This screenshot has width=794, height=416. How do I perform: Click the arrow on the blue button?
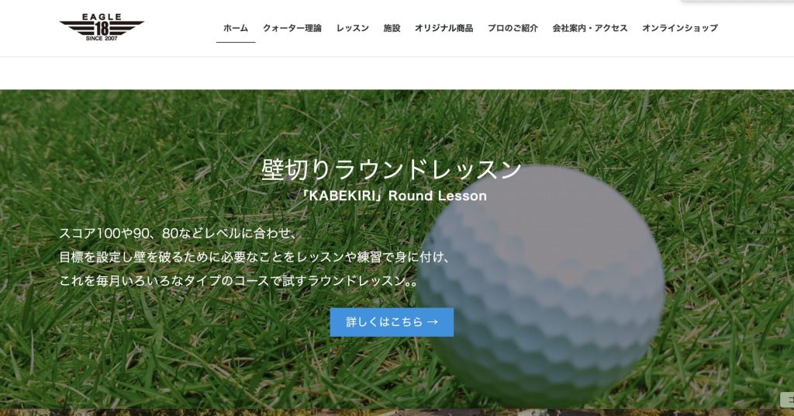433,322
